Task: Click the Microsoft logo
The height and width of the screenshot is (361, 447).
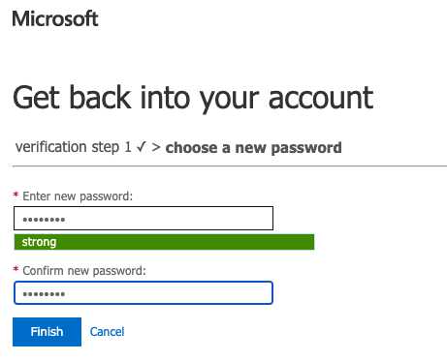Action: click(55, 18)
